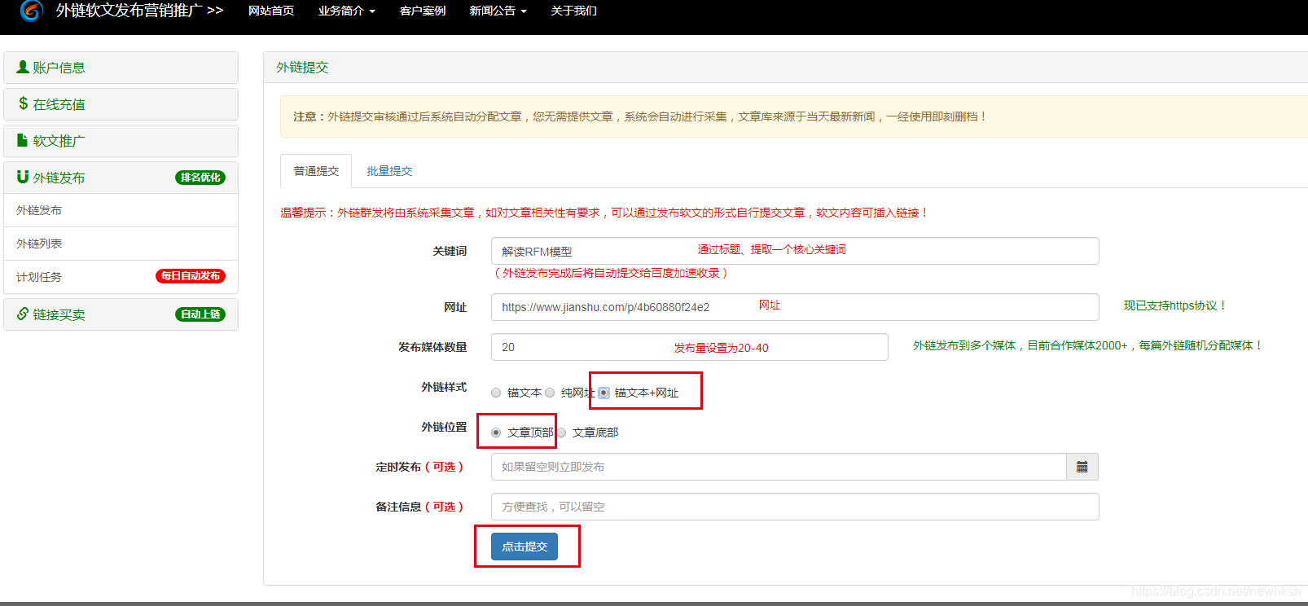
Task: Open 网站首页 in the top navigation
Action: pyautogui.click(x=271, y=11)
